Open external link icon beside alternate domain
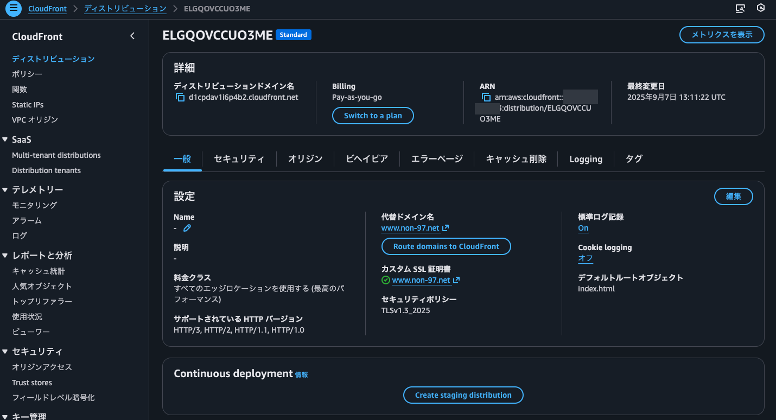 (446, 228)
